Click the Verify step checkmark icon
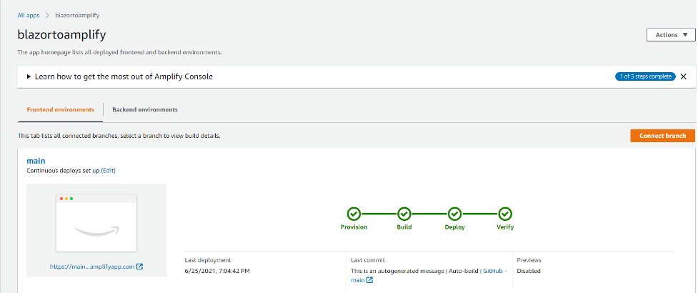698x293 pixels. pos(505,213)
